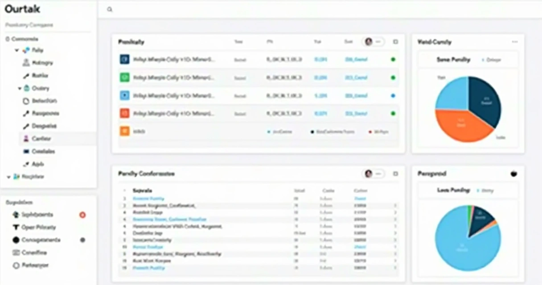This screenshot has height=285, width=542.
Task: Open the Oper Priivaty filter item
Action: pyautogui.click(x=34, y=227)
